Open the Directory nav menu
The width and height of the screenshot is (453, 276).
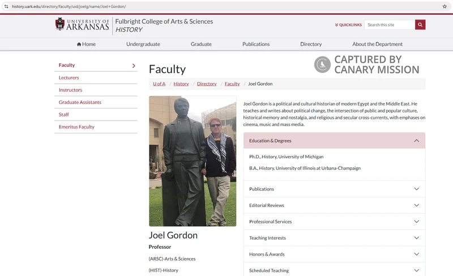click(311, 44)
